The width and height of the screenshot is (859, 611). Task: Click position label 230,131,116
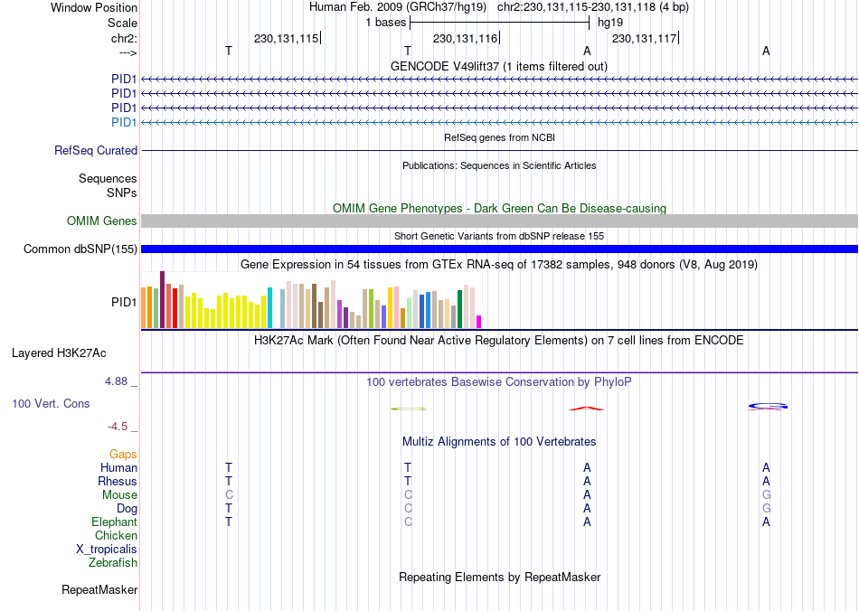(465, 38)
